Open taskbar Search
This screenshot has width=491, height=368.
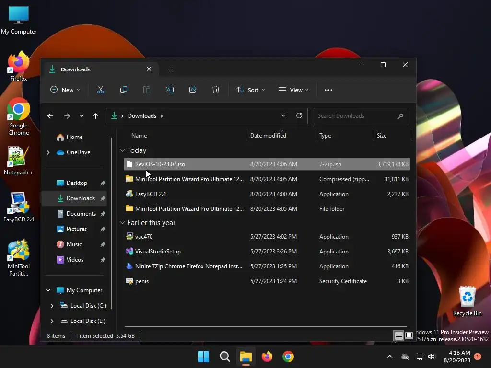click(224, 356)
